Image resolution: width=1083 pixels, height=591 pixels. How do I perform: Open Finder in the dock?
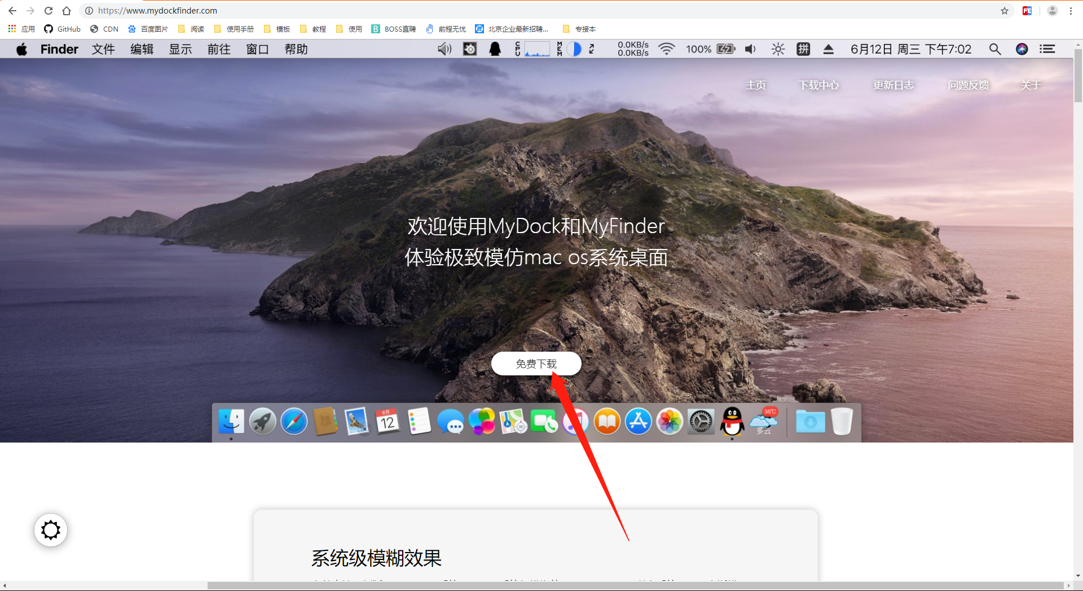[x=231, y=421]
